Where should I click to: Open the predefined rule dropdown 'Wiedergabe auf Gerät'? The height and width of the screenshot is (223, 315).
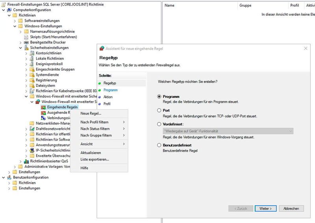pyautogui.click(x=228, y=131)
